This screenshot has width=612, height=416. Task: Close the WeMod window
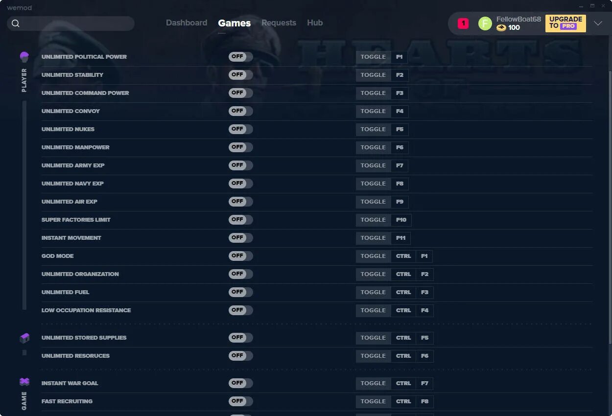pos(604,6)
